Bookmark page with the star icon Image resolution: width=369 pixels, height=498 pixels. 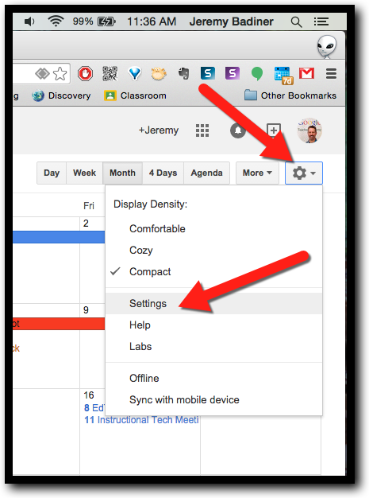pos(60,74)
